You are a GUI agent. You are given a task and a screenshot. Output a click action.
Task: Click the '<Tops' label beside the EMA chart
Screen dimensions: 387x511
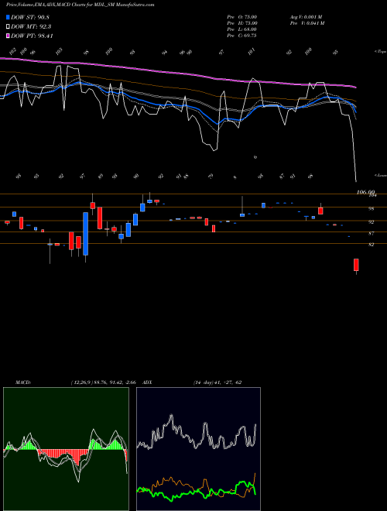[x=380, y=52]
